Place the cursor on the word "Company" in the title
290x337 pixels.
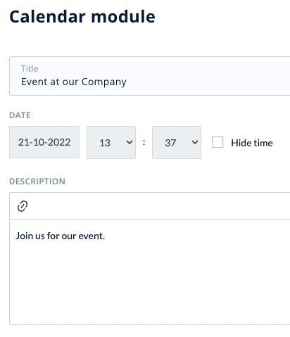point(104,82)
